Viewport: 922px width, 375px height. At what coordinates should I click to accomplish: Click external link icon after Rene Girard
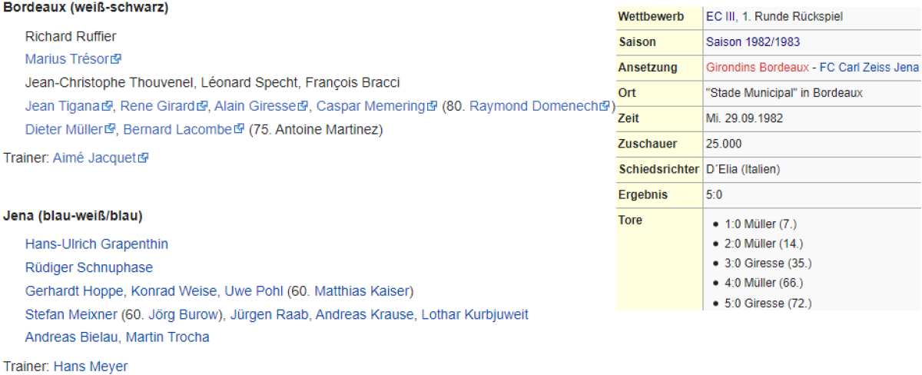(x=203, y=106)
